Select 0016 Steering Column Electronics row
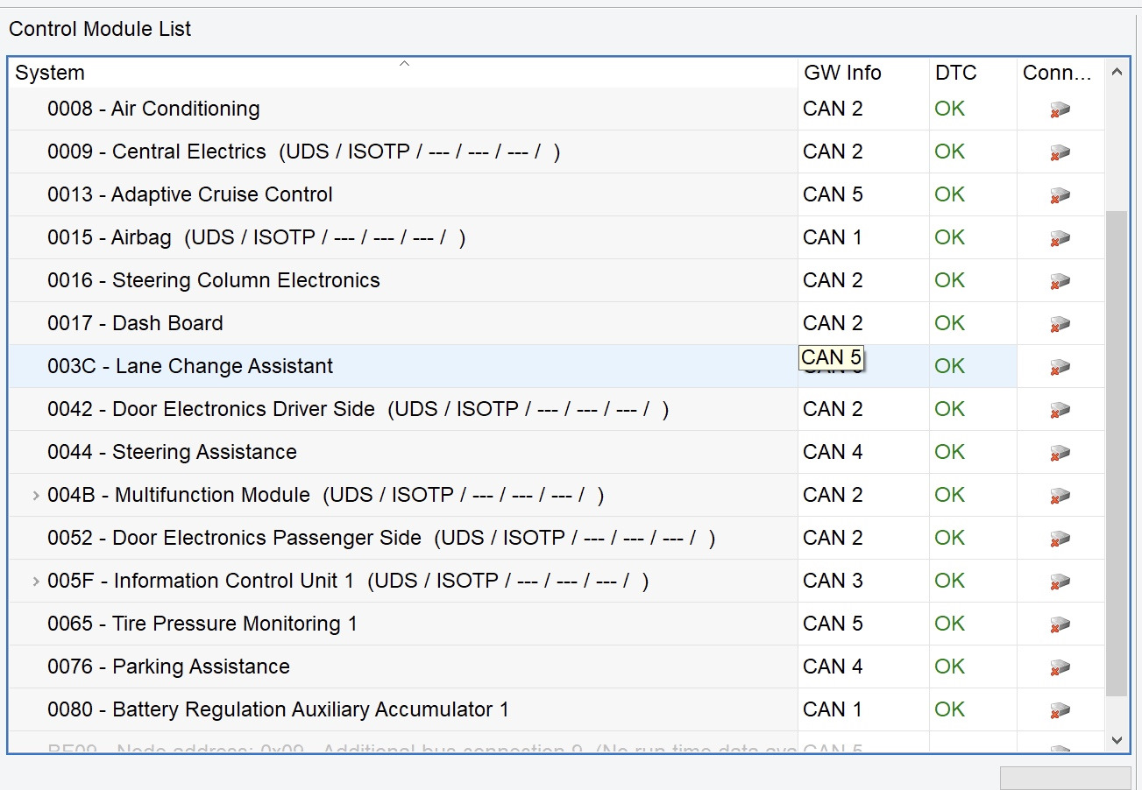The image size is (1142, 790). [x=214, y=280]
